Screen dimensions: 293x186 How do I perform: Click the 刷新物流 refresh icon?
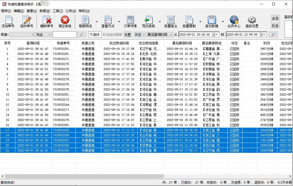click(x=85, y=20)
